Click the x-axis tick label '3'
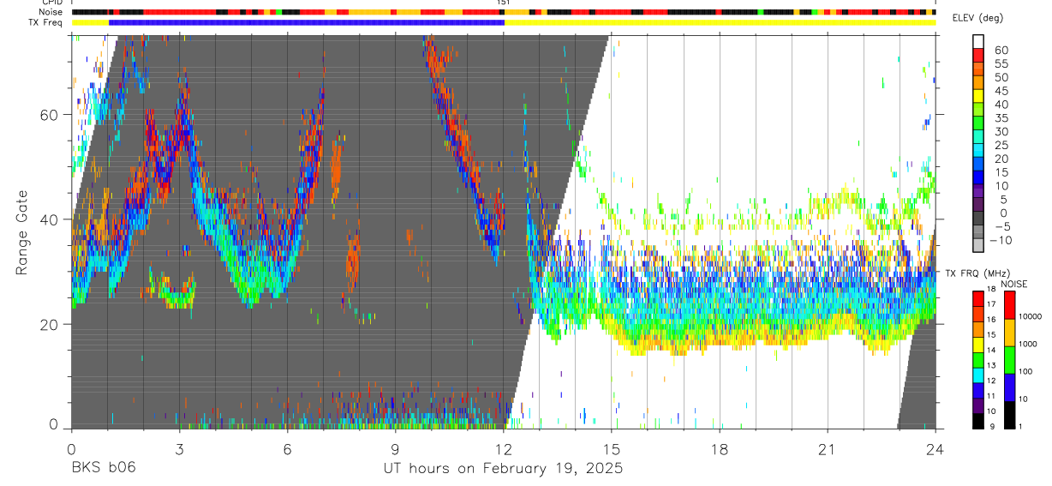The width and height of the screenshot is (1052, 486). (x=179, y=448)
